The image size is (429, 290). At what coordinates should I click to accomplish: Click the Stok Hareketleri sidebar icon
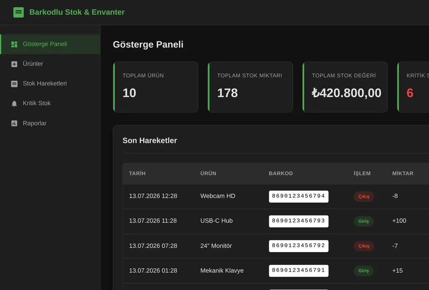click(x=14, y=84)
